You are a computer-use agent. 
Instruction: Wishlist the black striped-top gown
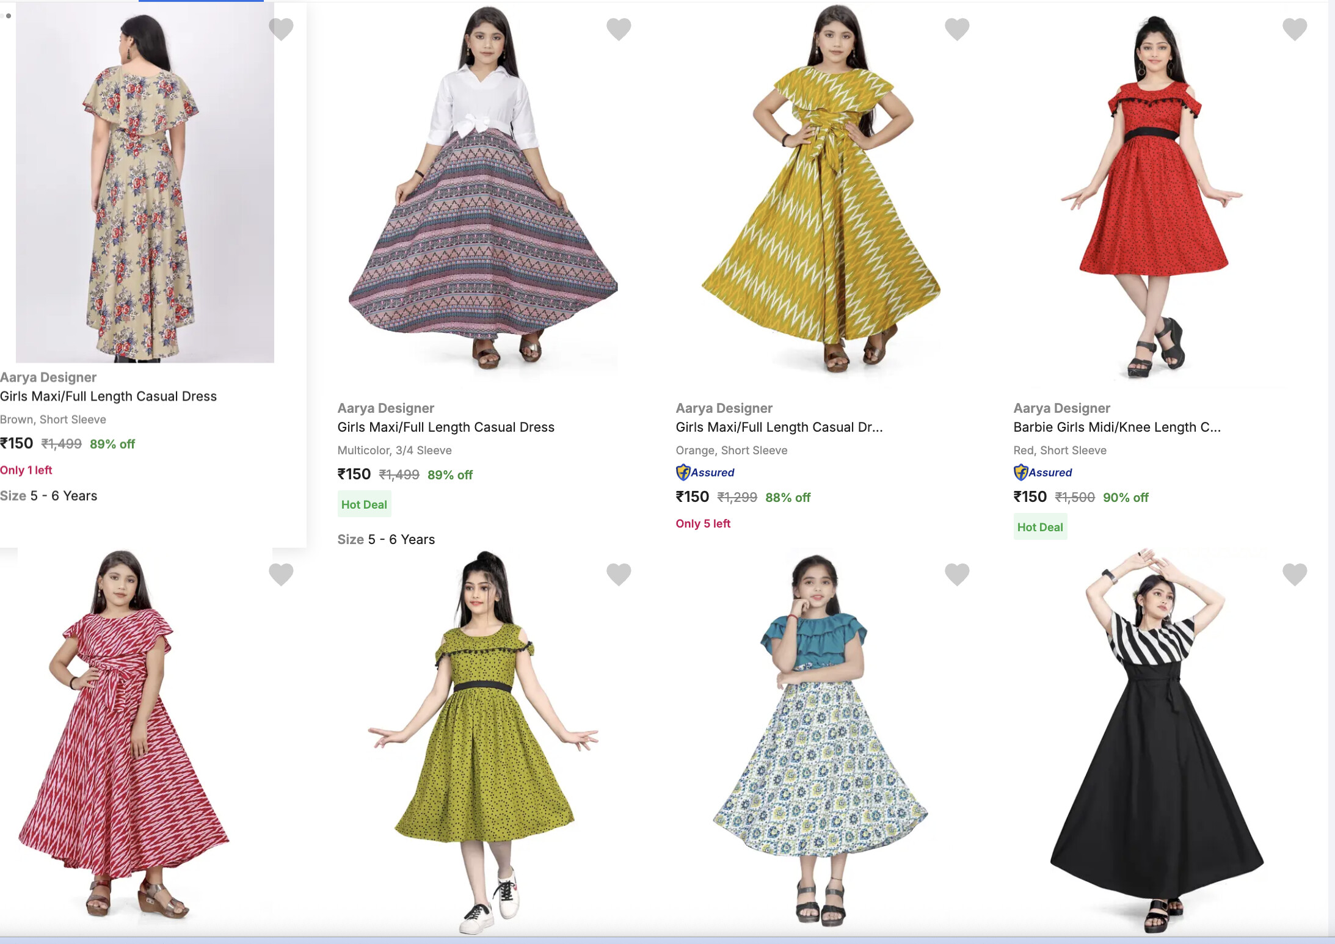coord(1295,573)
